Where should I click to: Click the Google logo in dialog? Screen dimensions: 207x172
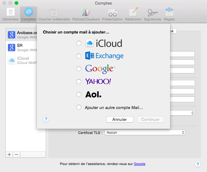coord(100,69)
